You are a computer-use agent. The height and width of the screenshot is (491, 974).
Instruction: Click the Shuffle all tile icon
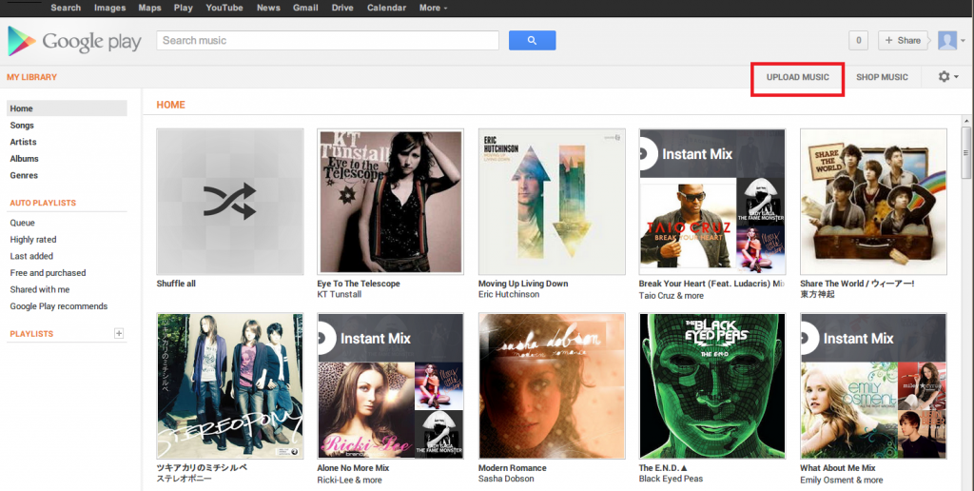click(230, 202)
